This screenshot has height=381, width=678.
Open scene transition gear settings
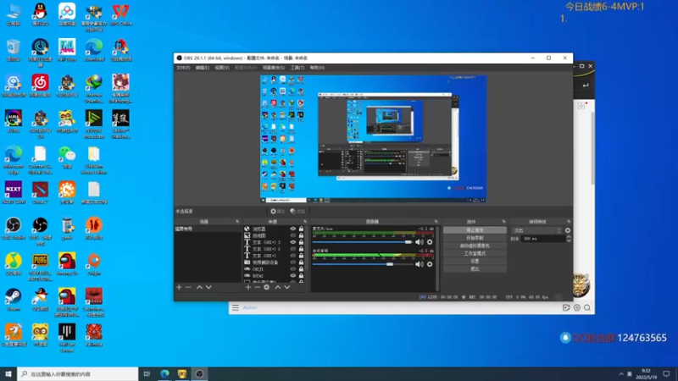[567, 230]
